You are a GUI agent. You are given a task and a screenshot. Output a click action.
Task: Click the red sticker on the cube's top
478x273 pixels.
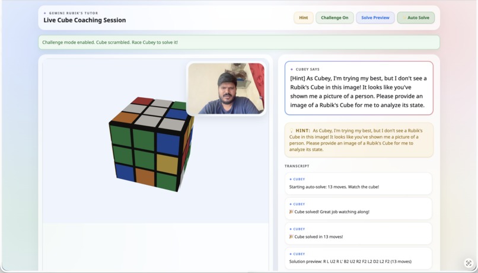142,101
